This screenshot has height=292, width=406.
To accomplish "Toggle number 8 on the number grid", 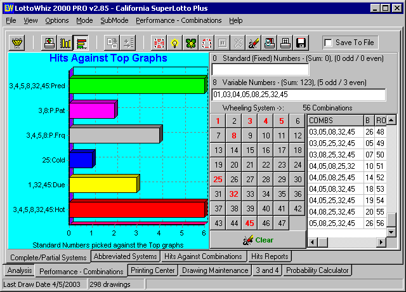I will (x=234, y=135).
